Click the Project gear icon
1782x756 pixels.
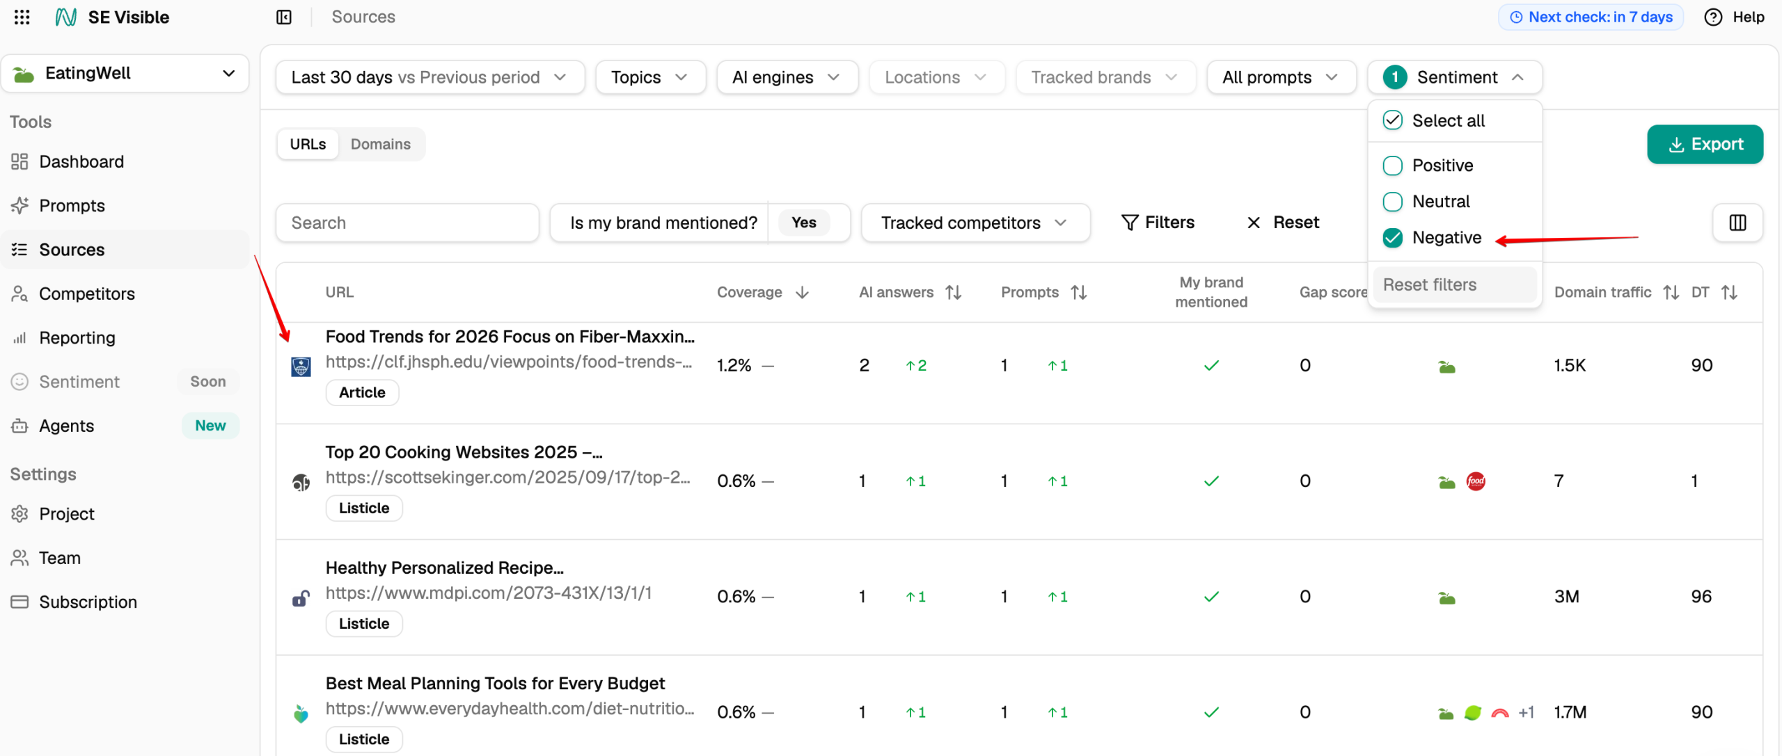point(19,513)
